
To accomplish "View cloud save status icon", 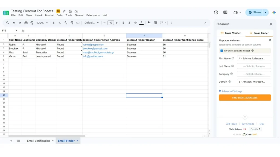I will tap(76, 11).
